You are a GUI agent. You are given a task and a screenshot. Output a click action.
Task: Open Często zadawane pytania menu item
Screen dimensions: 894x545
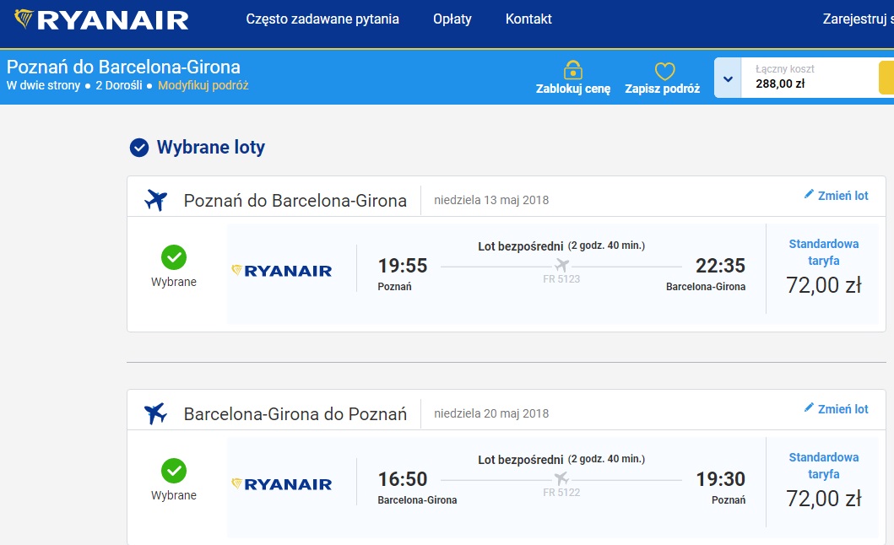click(322, 19)
